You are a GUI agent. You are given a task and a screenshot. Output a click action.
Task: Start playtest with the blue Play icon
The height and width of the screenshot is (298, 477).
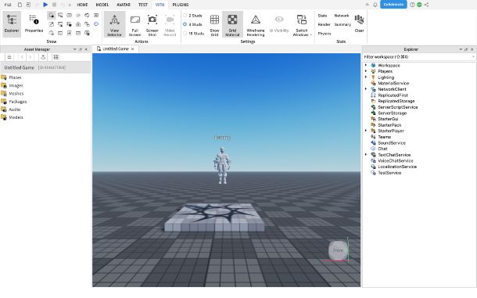coord(45,5)
